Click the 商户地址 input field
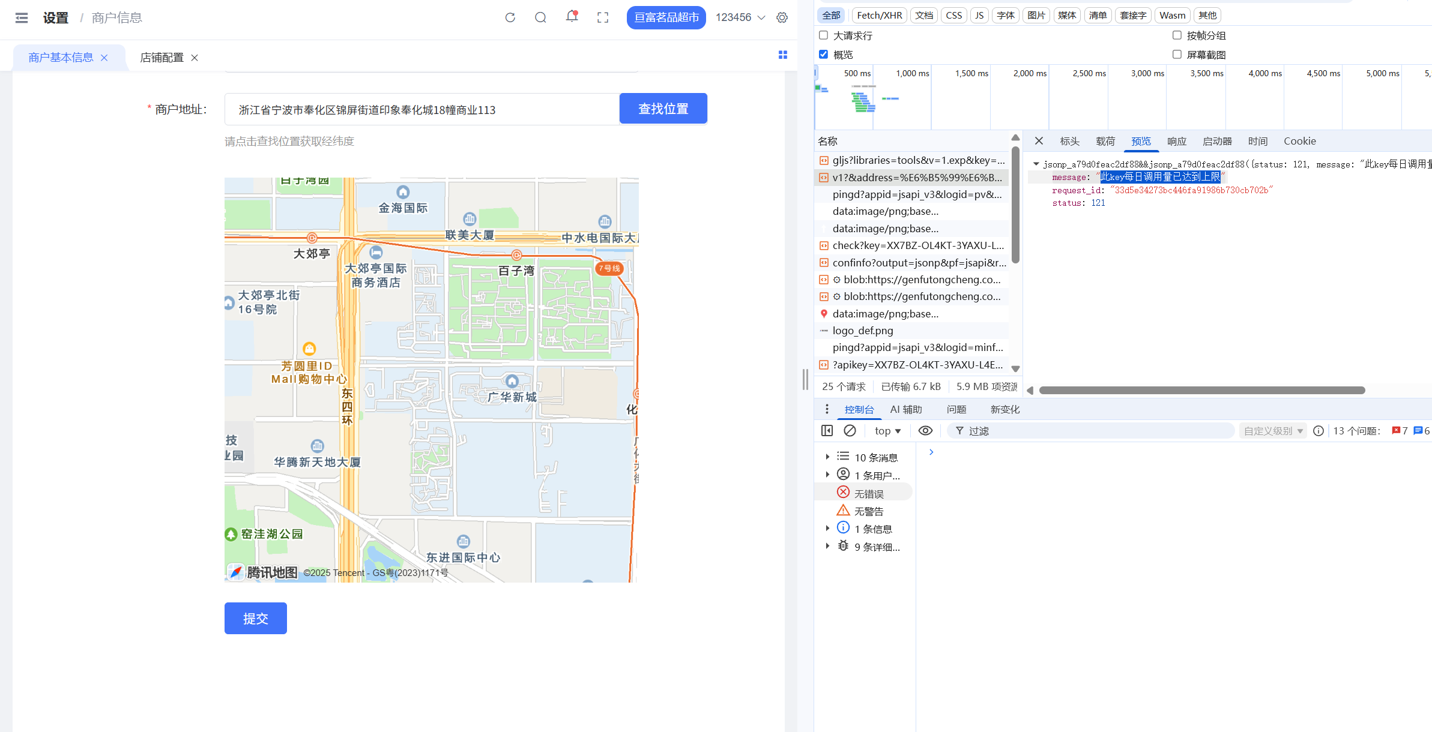 [x=421, y=110]
